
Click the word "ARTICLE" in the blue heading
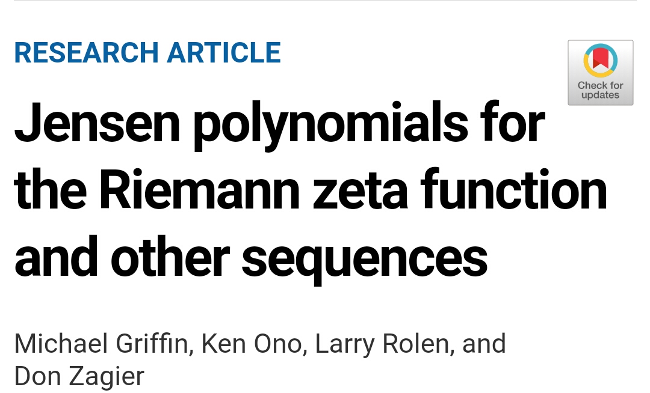[x=224, y=52]
